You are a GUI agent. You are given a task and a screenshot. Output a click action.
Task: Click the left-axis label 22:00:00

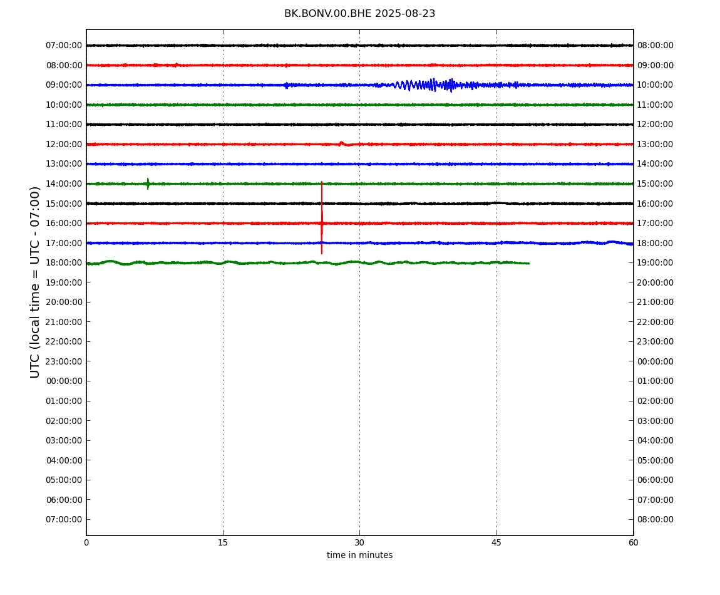pyautogui.click(x=64, y=342)
